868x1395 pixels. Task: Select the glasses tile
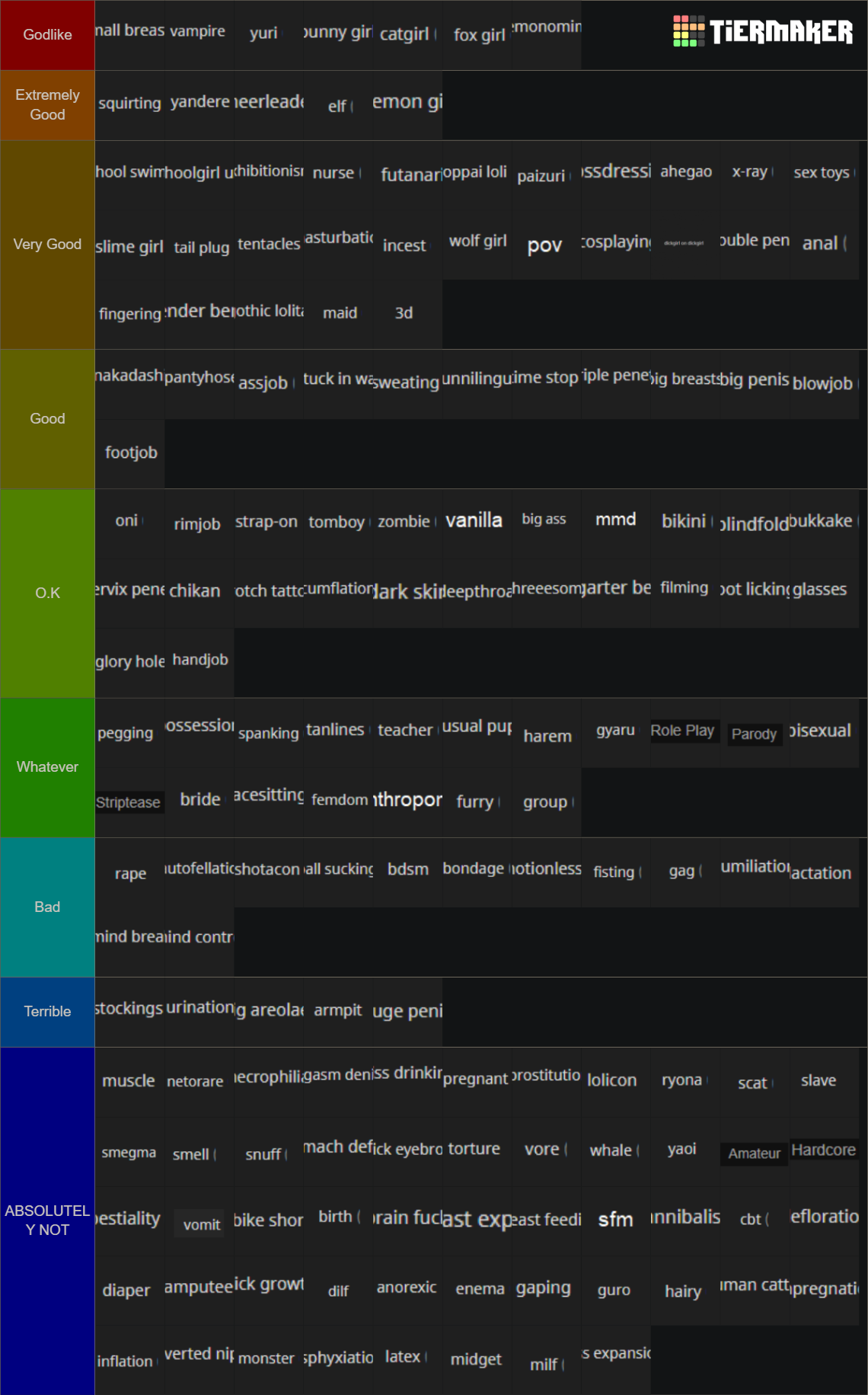(x=825, y=594)
